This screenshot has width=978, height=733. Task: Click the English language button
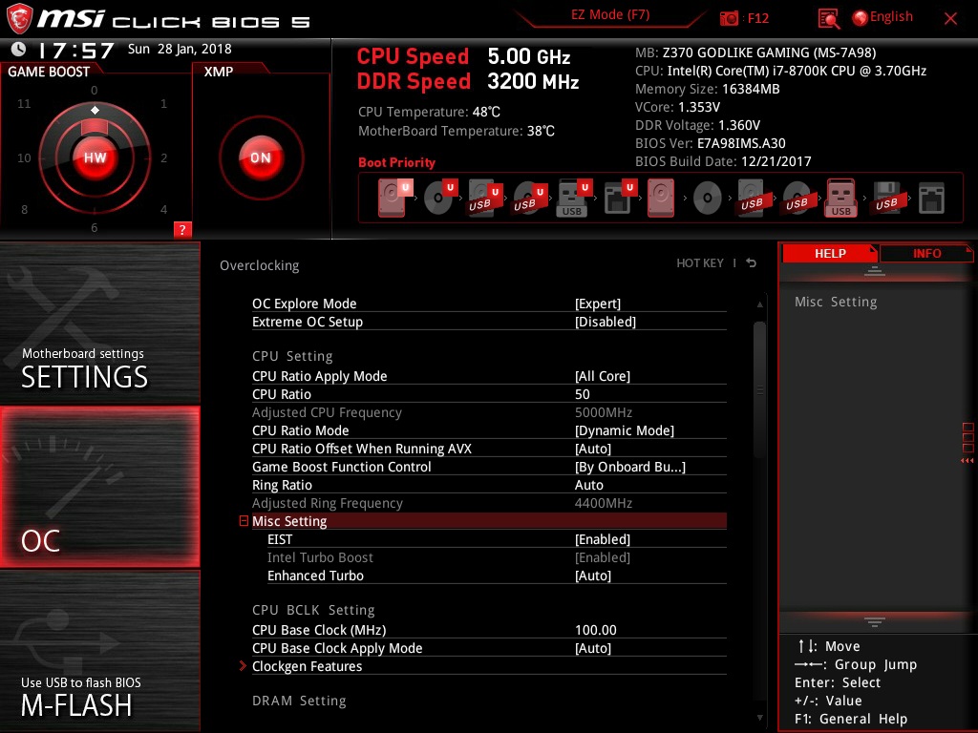[891, 17]
